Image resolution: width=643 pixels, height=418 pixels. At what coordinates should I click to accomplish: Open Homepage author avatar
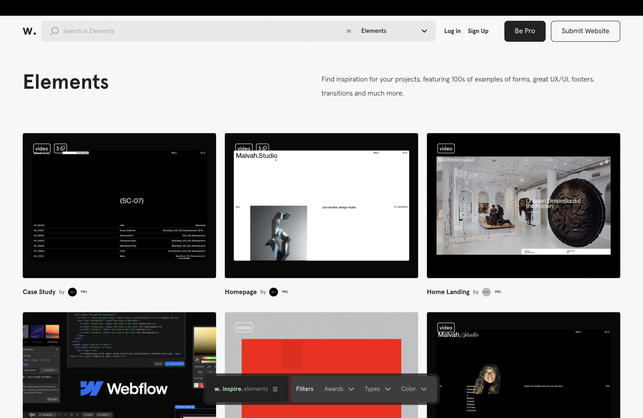coord(273,292)
